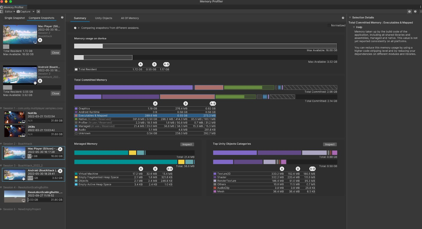
Task: Open the Editor target dropdown
Action: click(x=10, y=11)
